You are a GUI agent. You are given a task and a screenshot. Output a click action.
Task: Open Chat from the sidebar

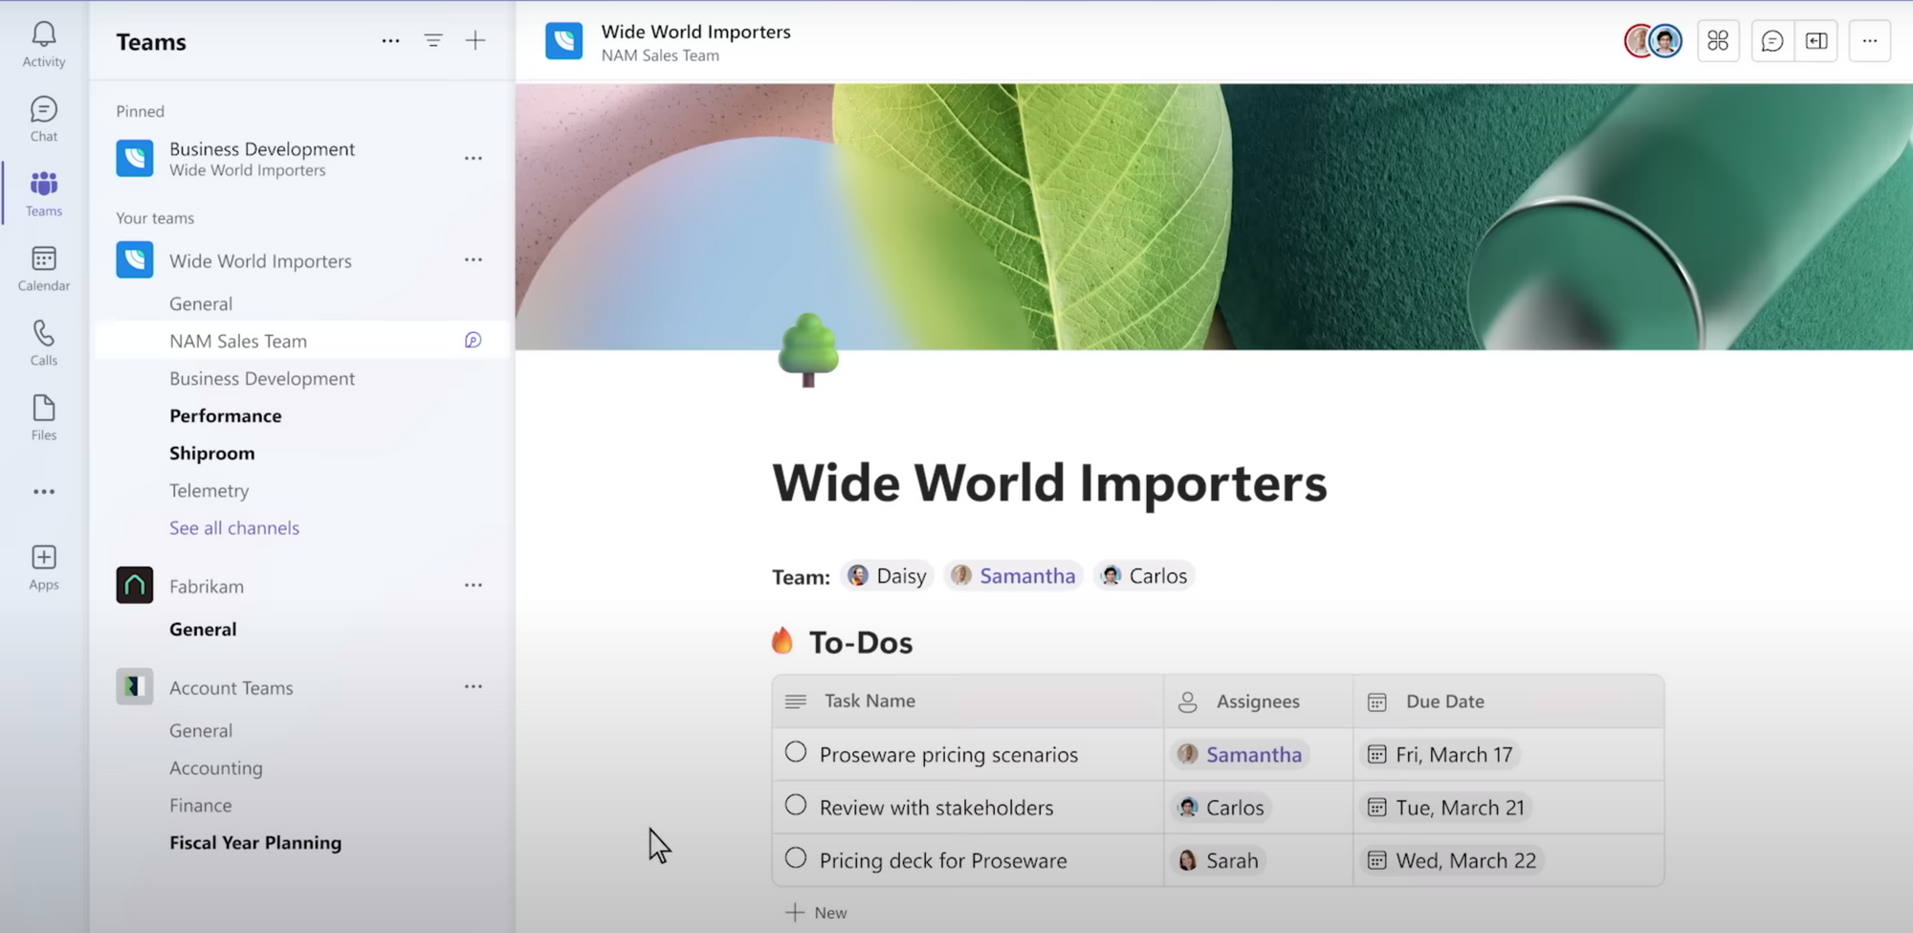44,119
